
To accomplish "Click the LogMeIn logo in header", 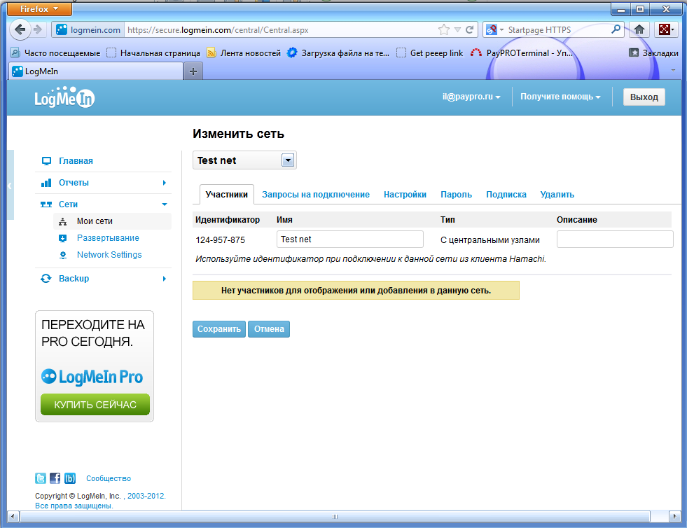I will 64,98.
